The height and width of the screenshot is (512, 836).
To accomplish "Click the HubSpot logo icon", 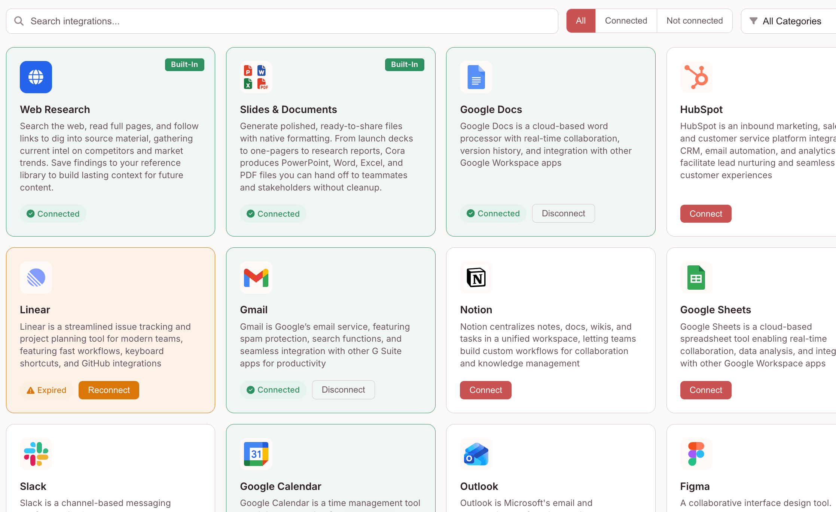I will tap(696, 77).
